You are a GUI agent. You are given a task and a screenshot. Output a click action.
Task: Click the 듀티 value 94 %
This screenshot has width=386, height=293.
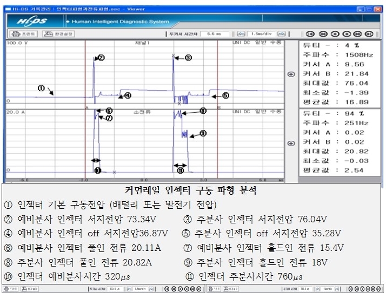pyautogui.click(x=354, y=113)
